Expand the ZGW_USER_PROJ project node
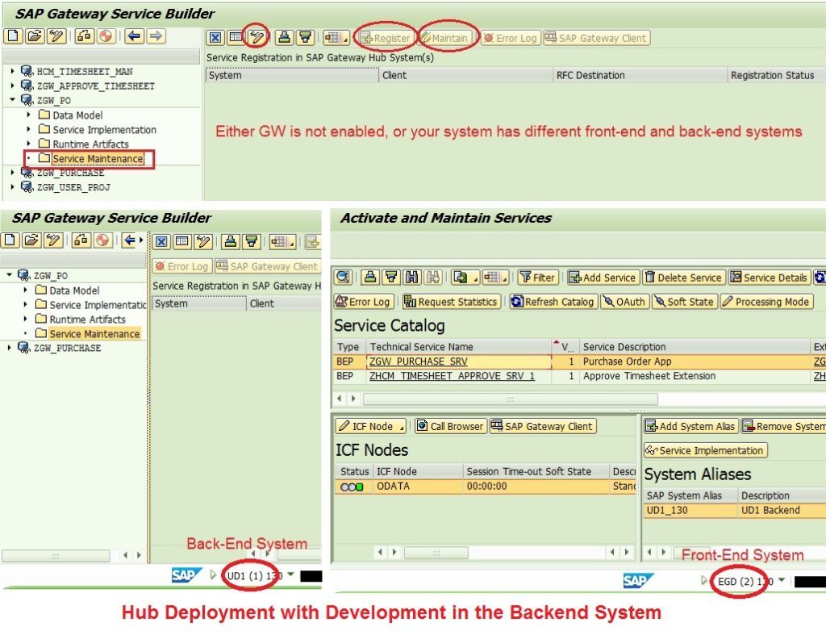Viewport: 826px width, 635px height. pyautogui.click(x=13, y=186)
